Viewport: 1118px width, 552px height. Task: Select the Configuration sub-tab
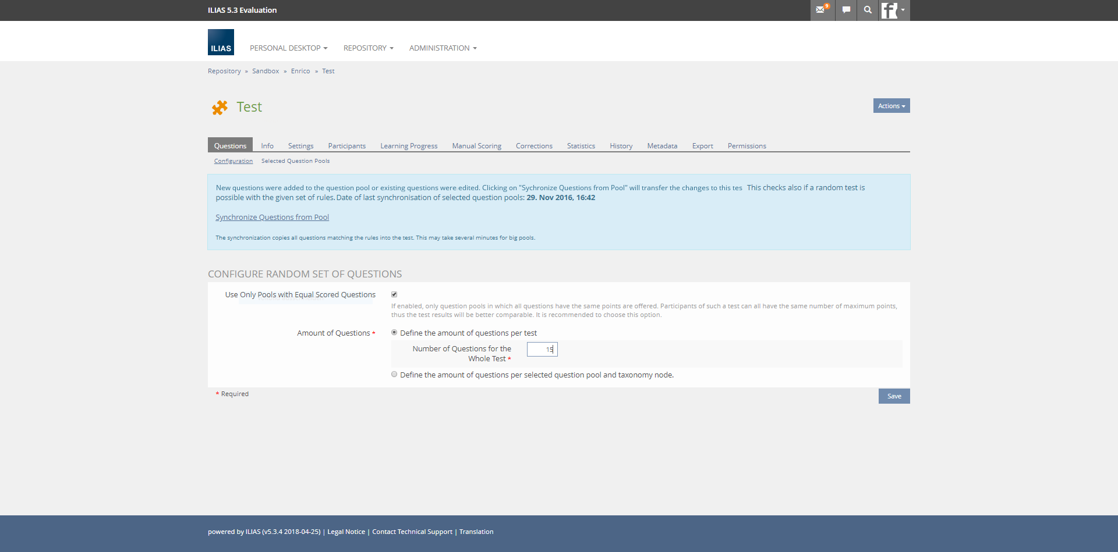pyautogui.click(x=233, y=161)
